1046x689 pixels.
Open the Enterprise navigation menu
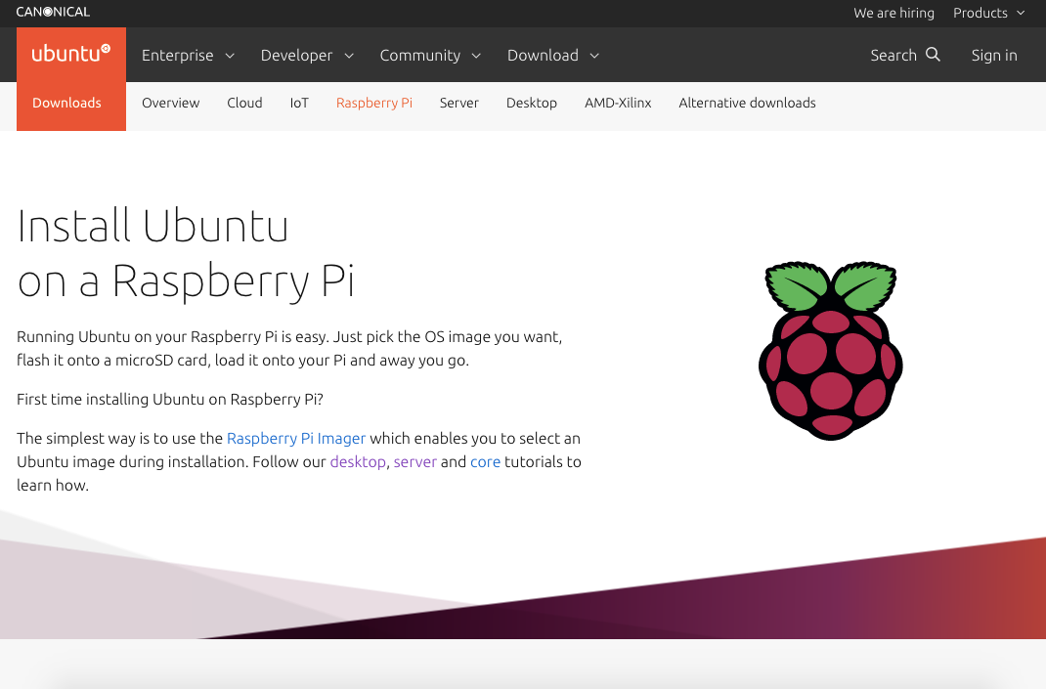click(178, 56)
